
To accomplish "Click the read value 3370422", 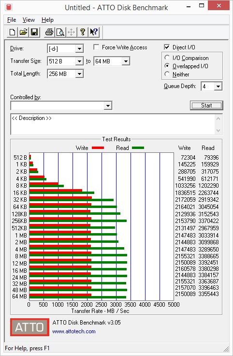I will tap(208, 221).
